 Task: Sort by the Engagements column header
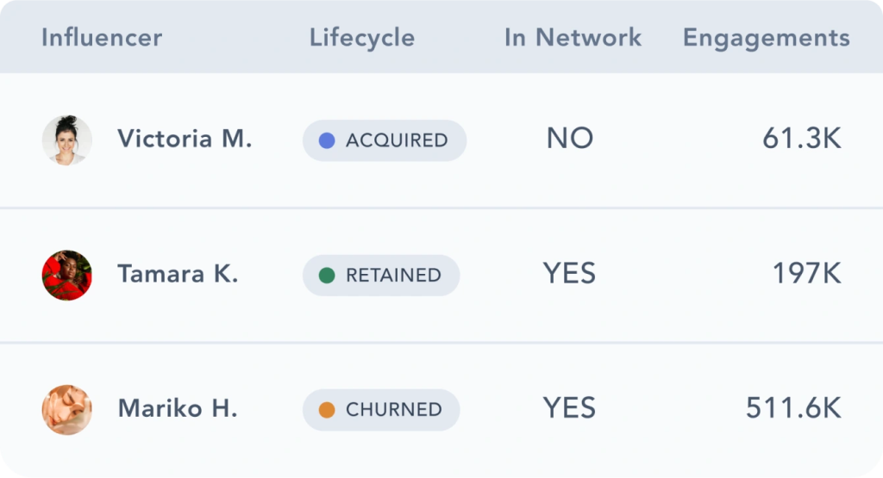pos(766,38)
